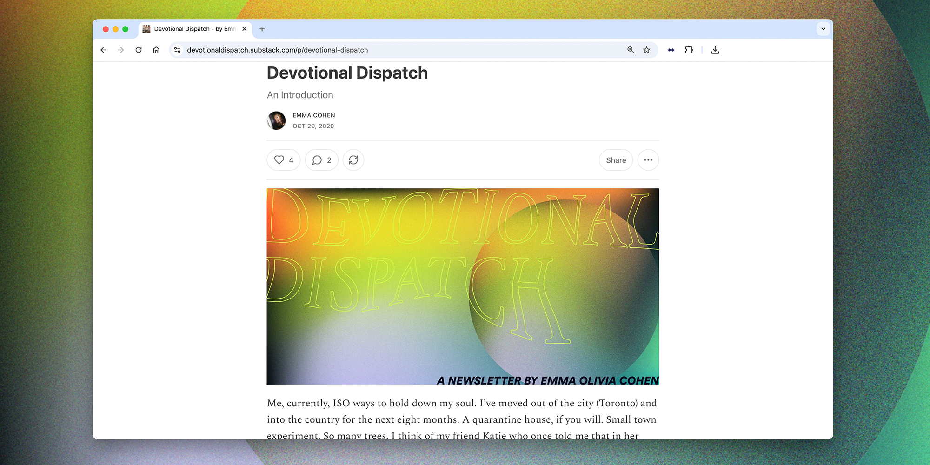Expand the chevron at the window's top right
The width and height of the screenshot is (930, 465).
823,29
